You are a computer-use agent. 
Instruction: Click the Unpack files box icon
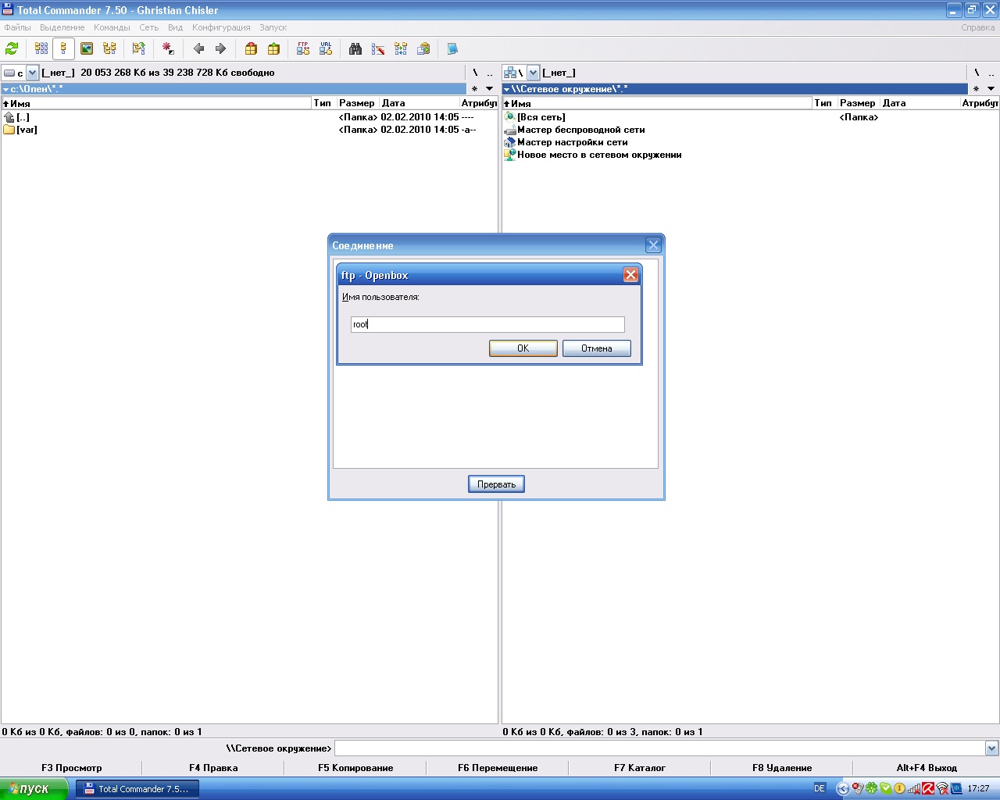[273, 48]
